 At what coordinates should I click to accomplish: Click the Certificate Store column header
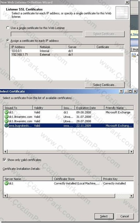[77, 179]
